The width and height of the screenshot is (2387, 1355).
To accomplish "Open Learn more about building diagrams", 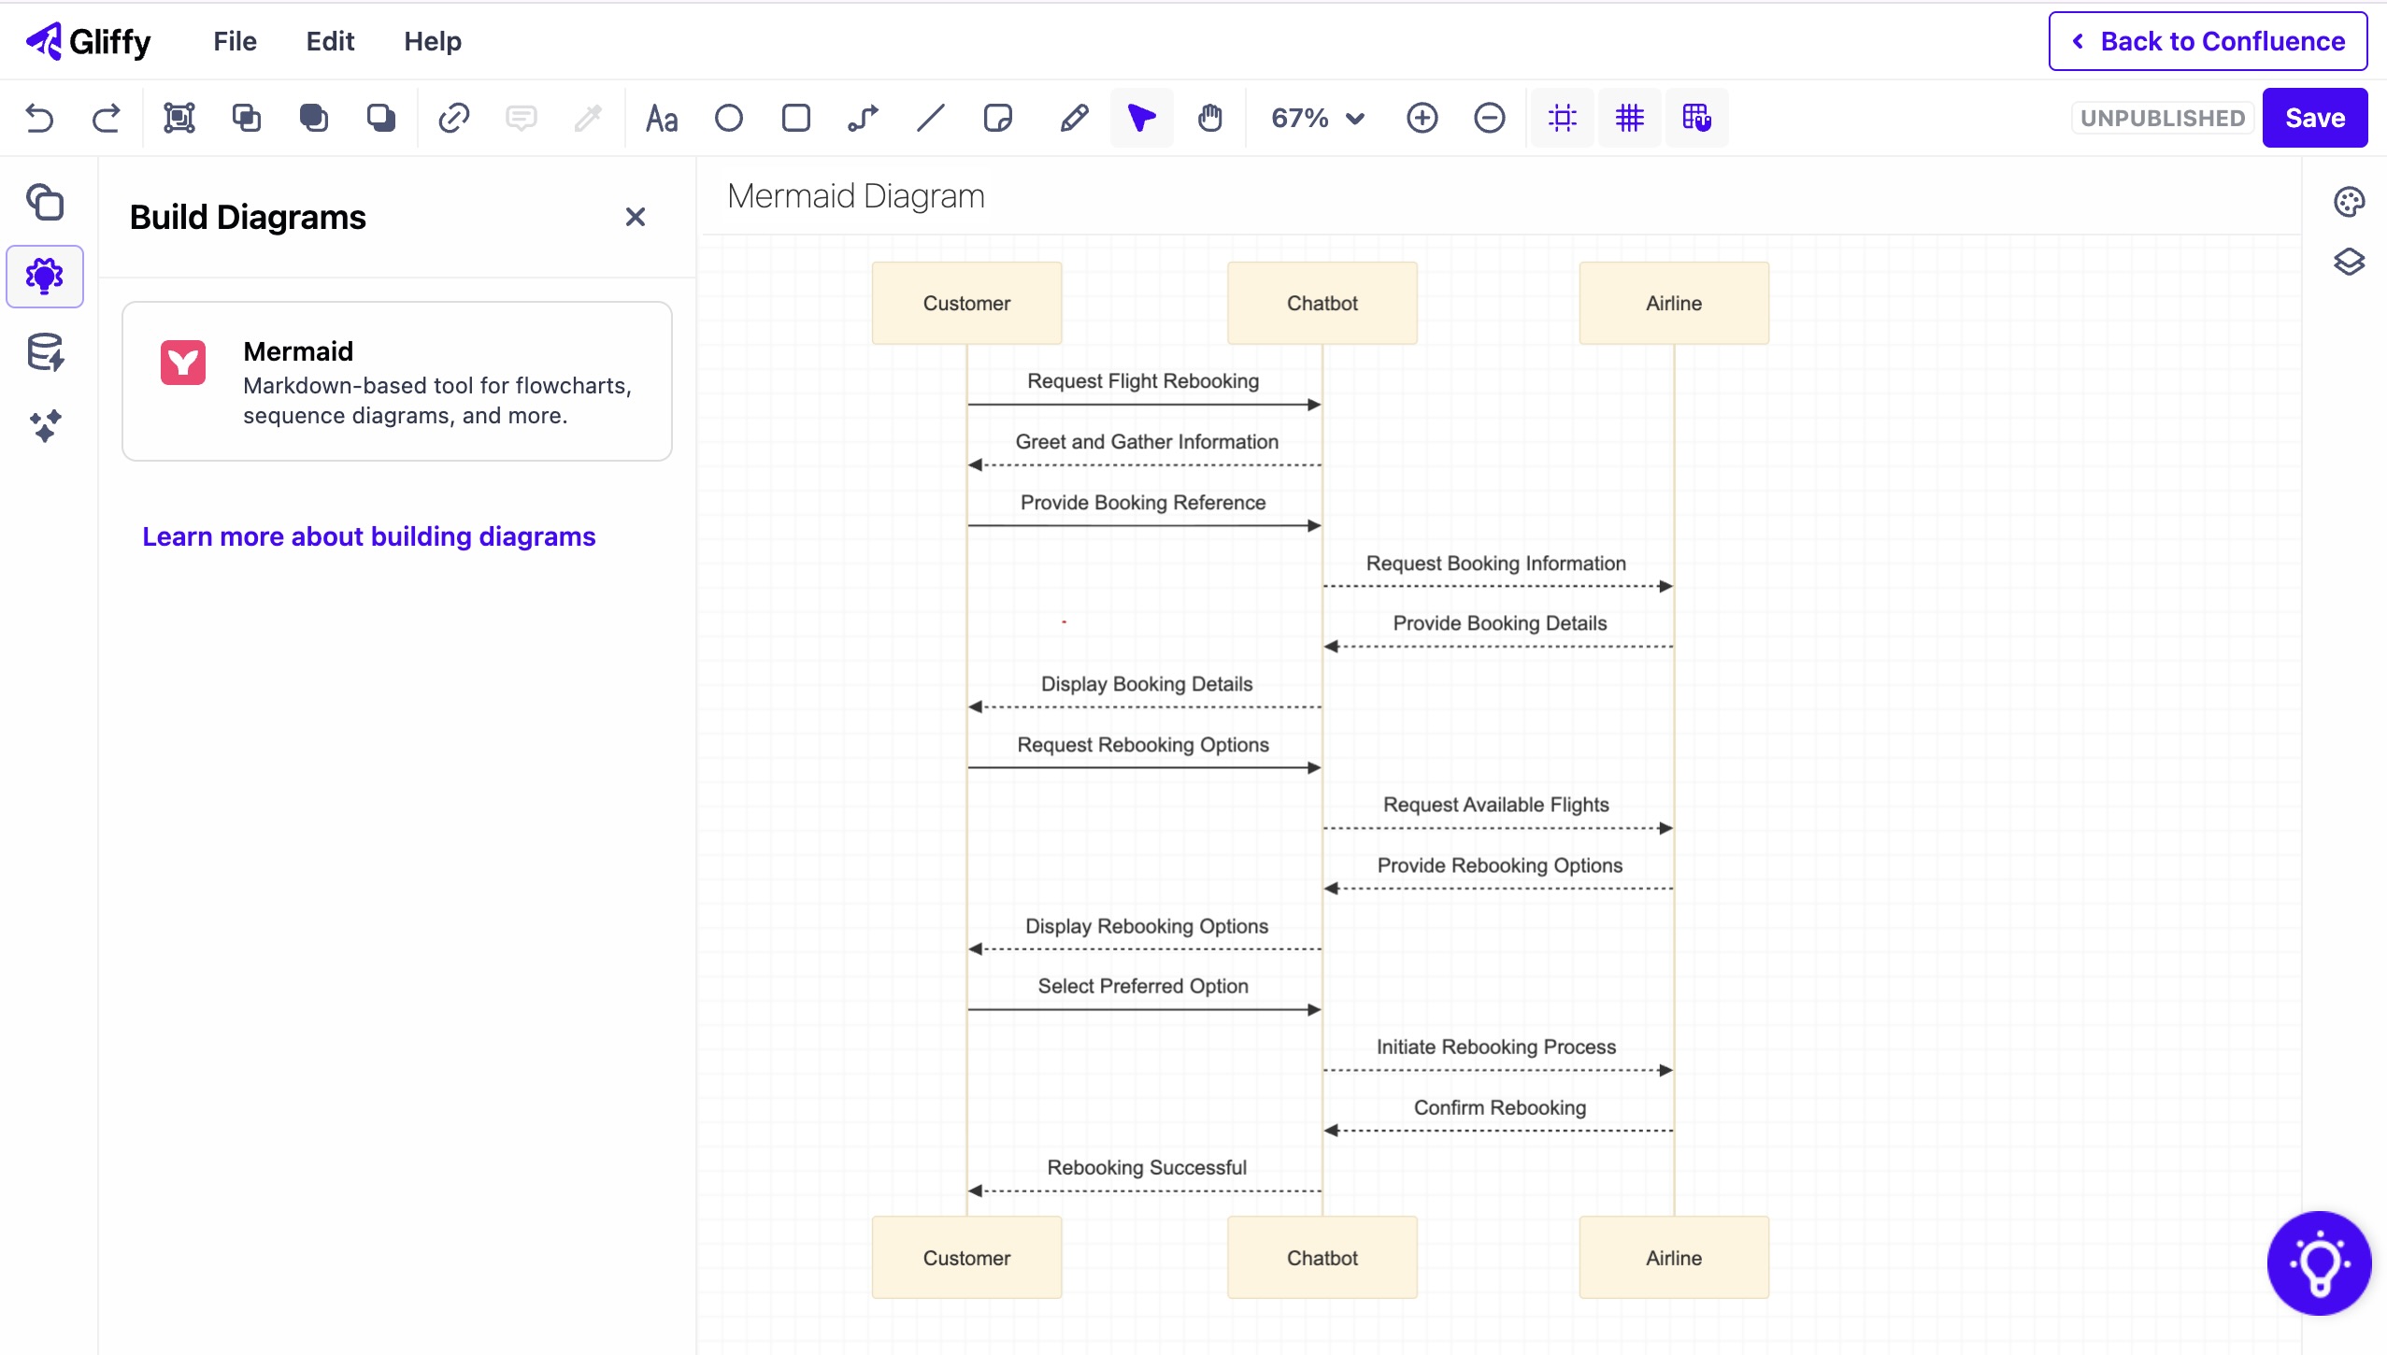I will pos(368,536).
